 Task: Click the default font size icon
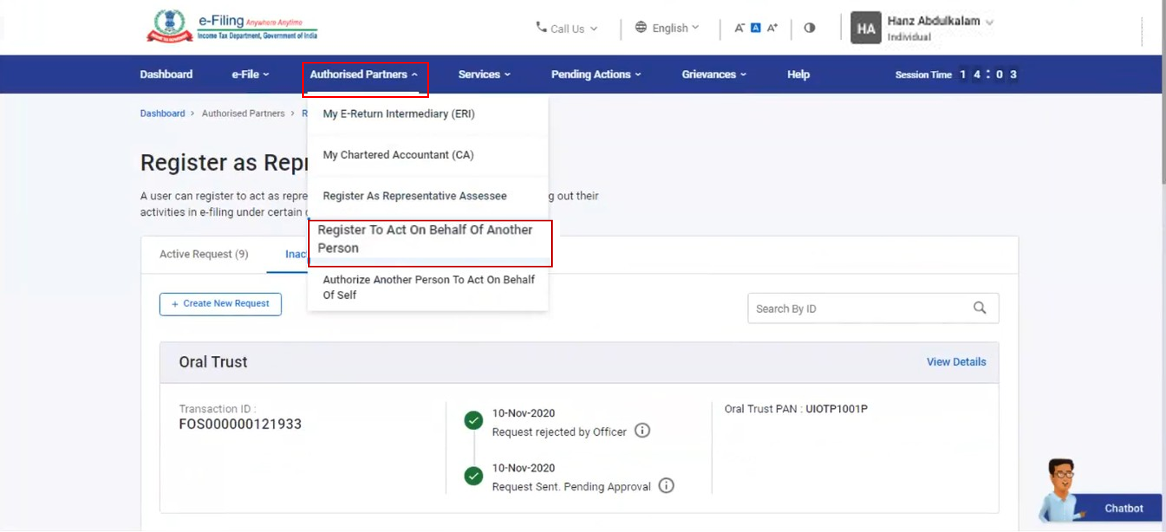tap(756, 28)
